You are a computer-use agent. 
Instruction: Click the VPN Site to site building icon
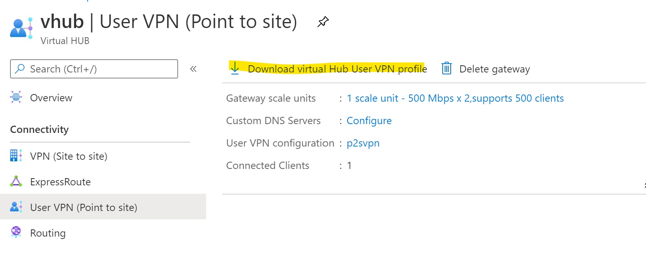pos(16,156)
